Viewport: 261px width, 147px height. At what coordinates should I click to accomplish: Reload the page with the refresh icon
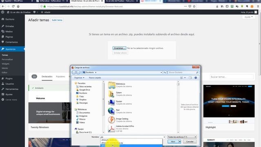(13, 7)
